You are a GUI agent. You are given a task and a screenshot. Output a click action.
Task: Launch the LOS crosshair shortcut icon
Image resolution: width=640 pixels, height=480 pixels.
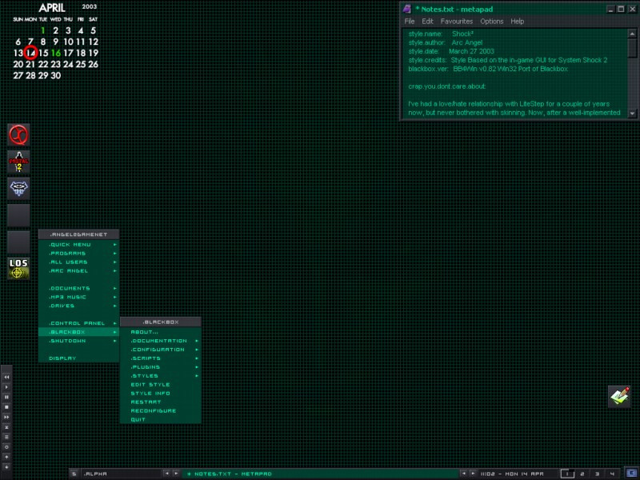tap(18, 269)
